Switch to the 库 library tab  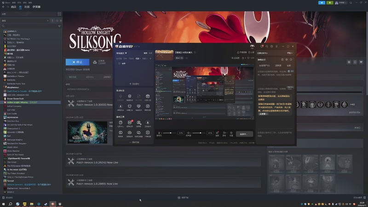(20, 7)
